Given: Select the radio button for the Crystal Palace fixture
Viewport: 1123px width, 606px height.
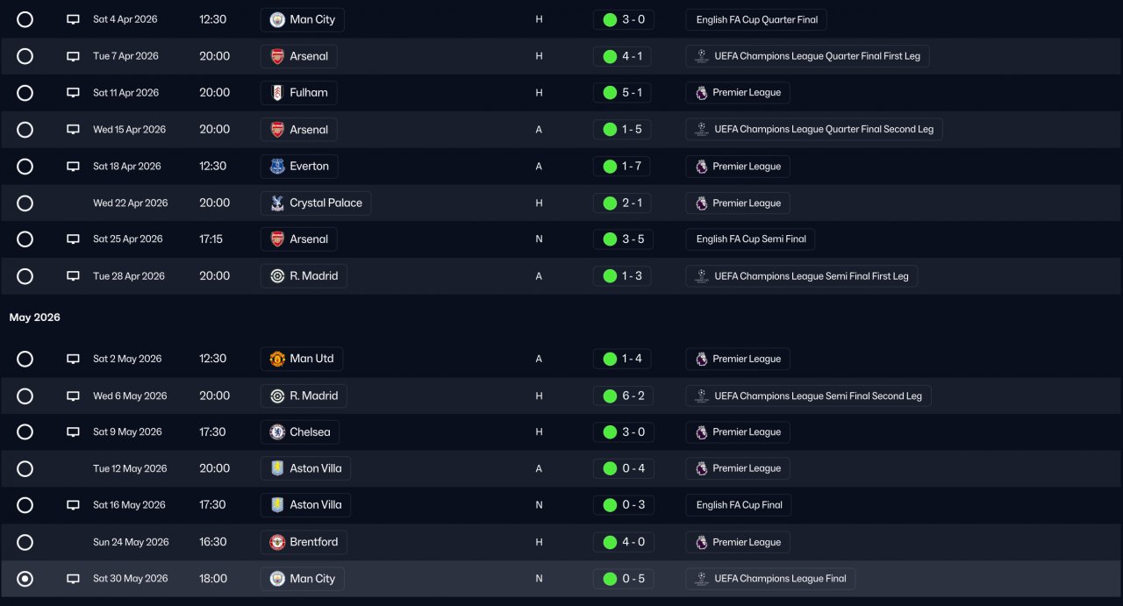Looking at the screenshot, I should 25,203.
